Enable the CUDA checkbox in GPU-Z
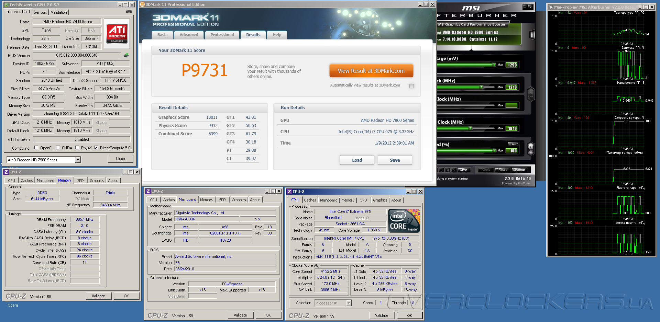The width and height of the screenshot is (660, 322). coord(58,148)
